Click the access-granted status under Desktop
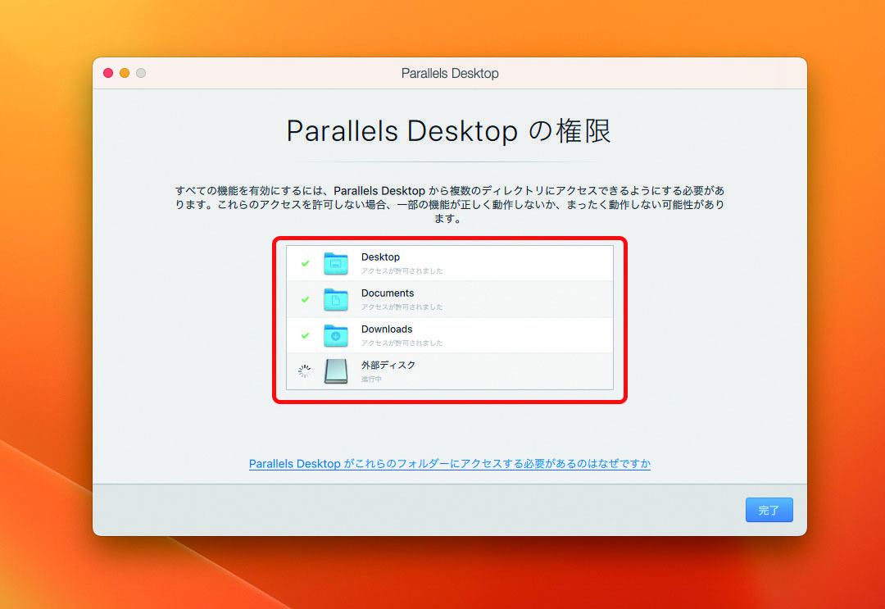Image resolution: width=885 pixels, height=609 pixels. (402, 271)
